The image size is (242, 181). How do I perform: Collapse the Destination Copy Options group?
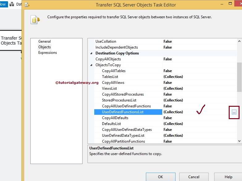[91, 53]
